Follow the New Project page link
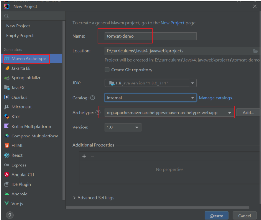Image resolution: width=261 pixels, height=220 pixels. click(172, 23)
